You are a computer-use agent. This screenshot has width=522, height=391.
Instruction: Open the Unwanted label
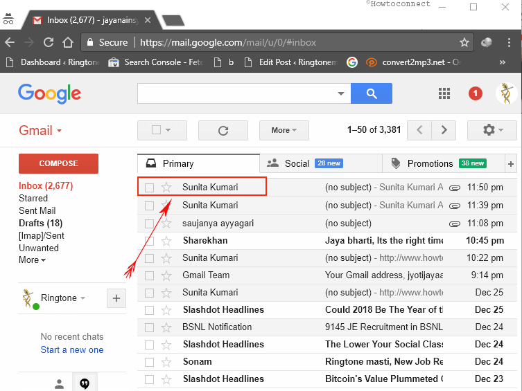pyautogui.click(x=39, y=248)
